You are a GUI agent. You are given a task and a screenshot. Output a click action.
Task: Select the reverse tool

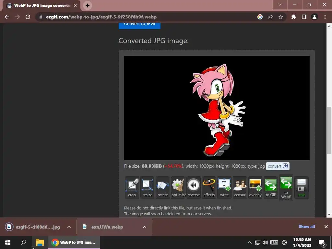194,187
